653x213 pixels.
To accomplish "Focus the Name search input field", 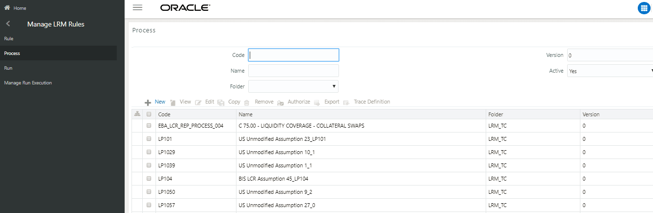I will [x=293, y=71].
